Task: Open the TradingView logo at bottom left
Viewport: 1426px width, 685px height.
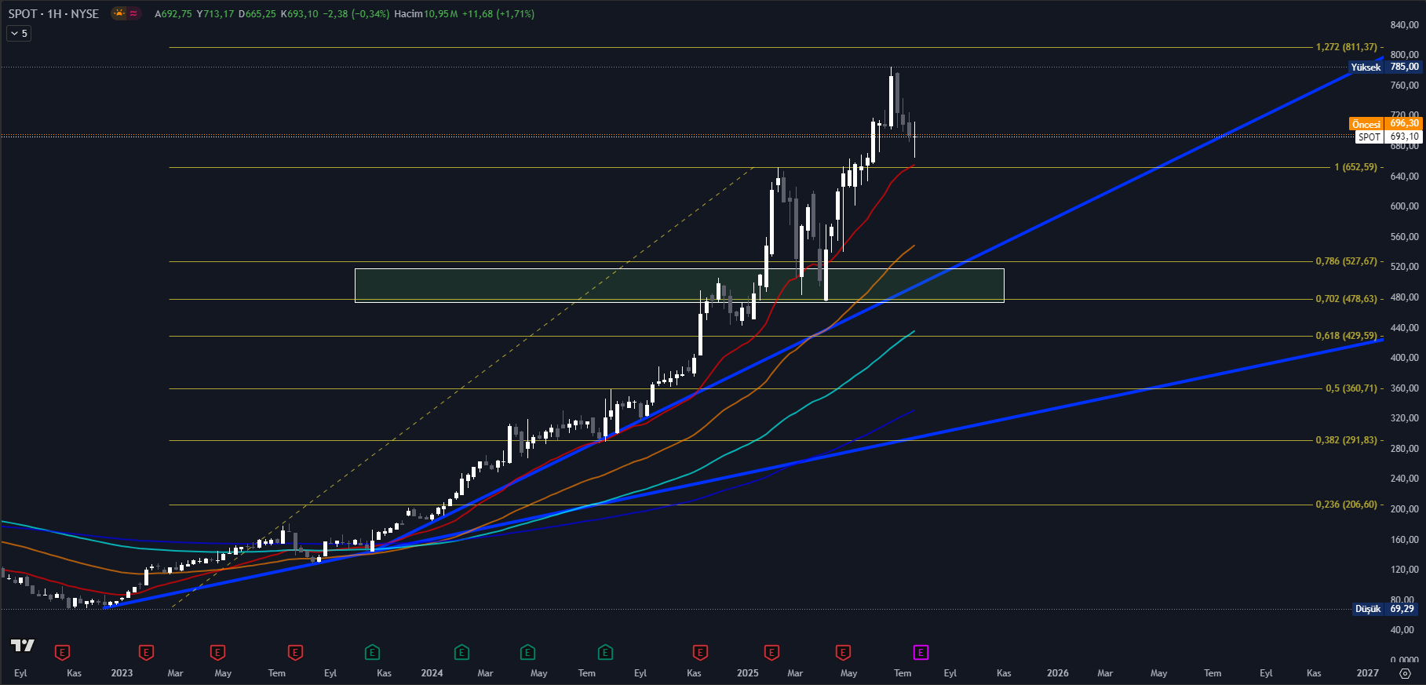Action: click(x=23, y=646)
